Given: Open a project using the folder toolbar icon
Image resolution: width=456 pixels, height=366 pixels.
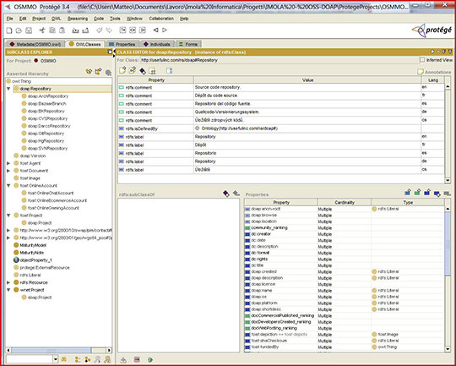Looking at the screenshot, I should pos(19,30).
